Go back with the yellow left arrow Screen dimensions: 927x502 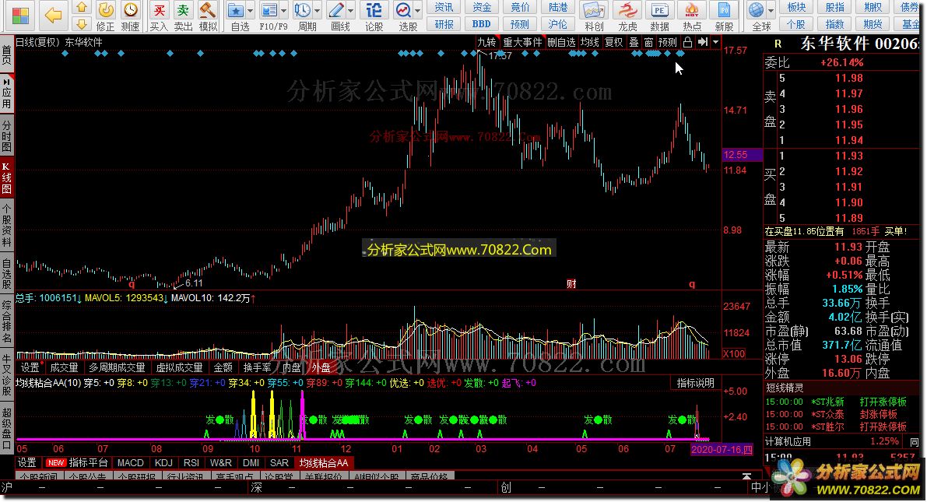click(53, 16)
